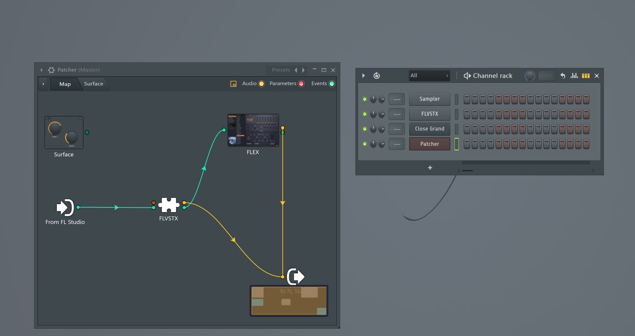
Task: Click the Channel rack options dotted handle
Action: point(457,75)
